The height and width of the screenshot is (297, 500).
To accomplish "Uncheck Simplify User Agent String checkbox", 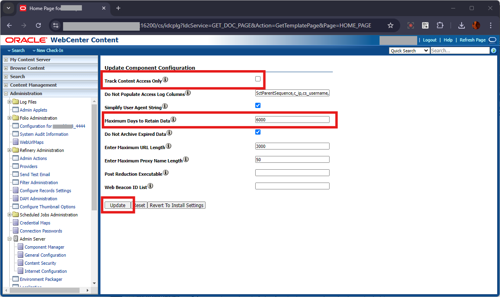I will click(x=258, y=106).
